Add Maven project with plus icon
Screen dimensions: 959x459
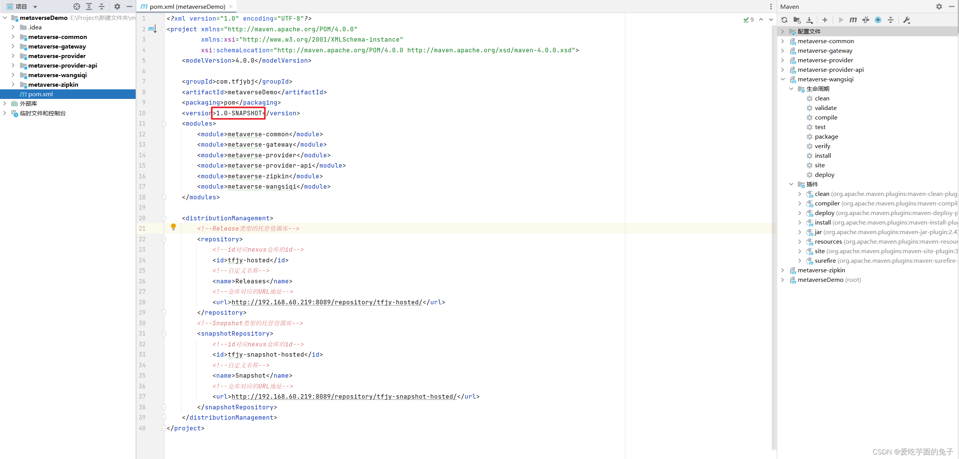(825, 20)
